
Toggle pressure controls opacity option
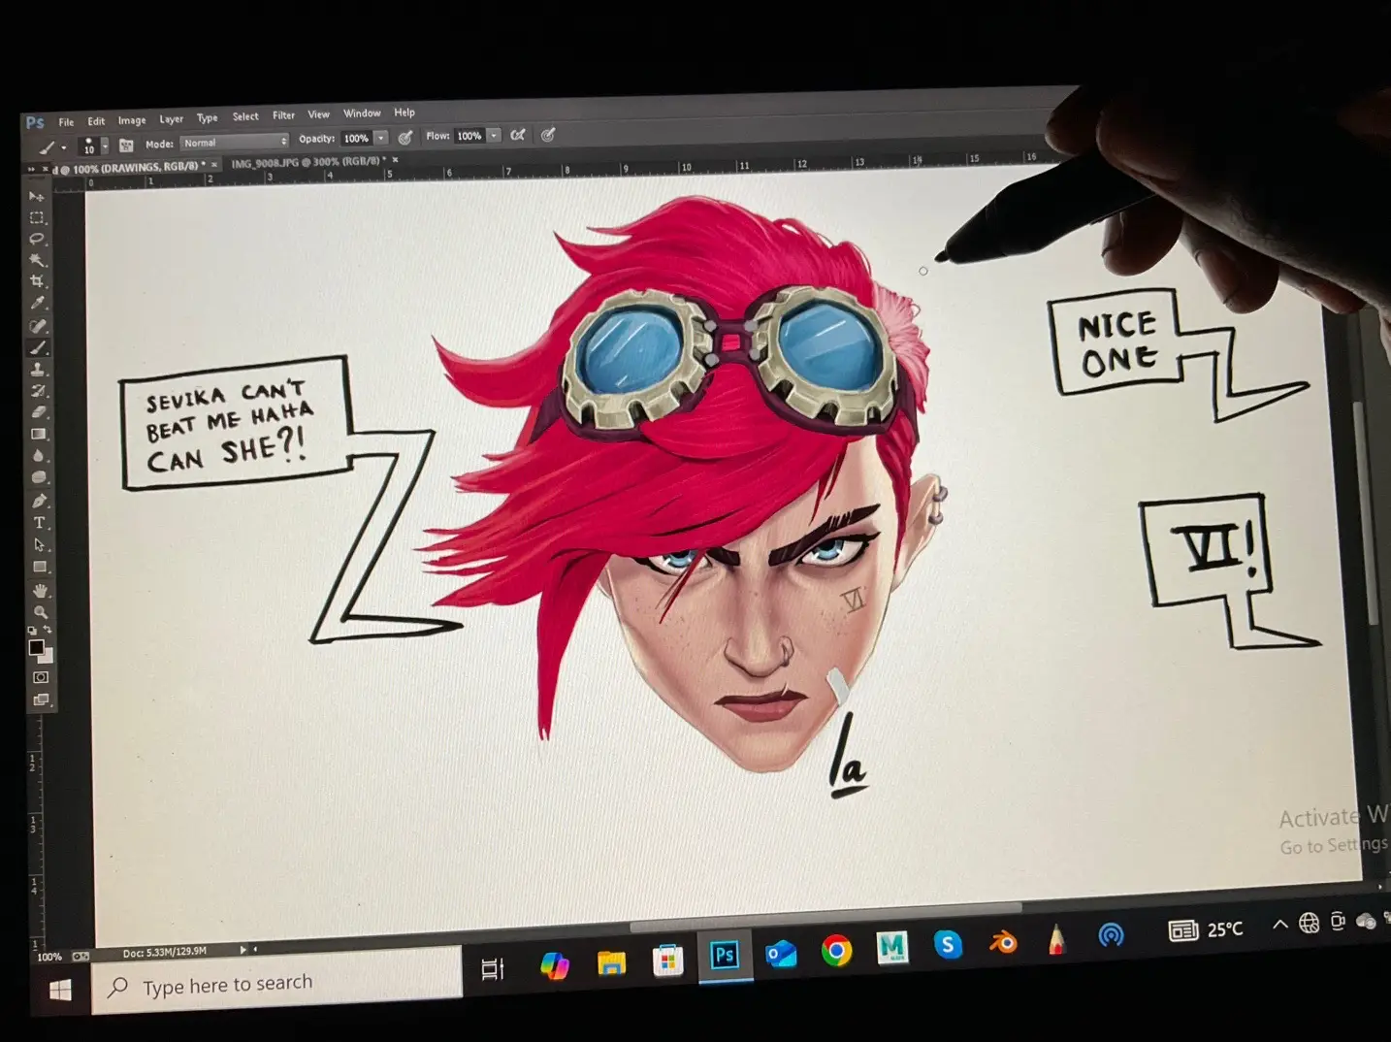click(x=404, y=138)
